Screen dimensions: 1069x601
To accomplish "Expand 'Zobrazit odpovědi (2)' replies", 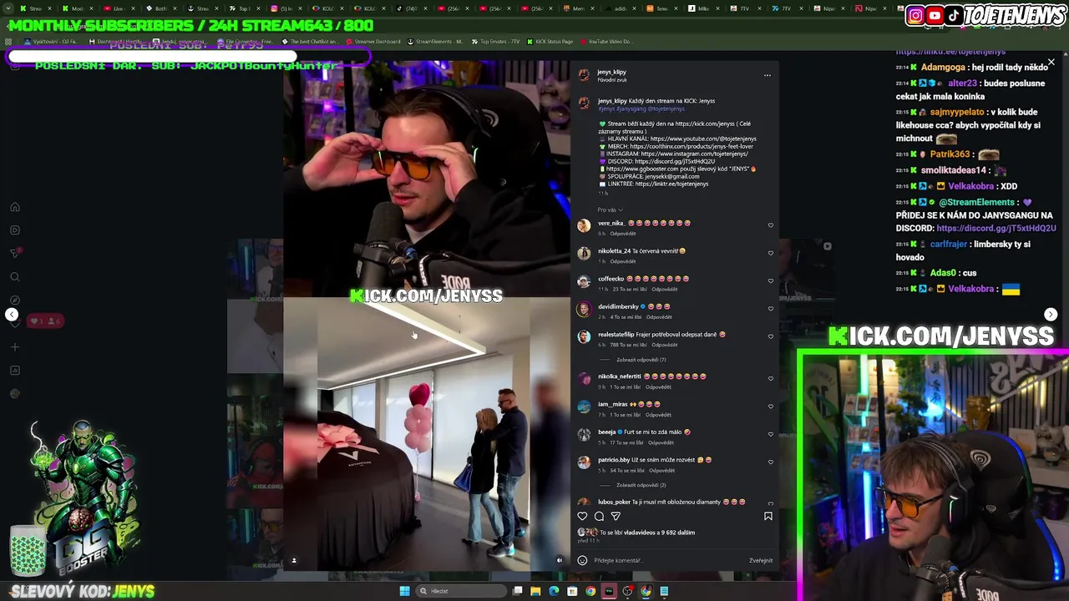I will click(x=641, y=485).
